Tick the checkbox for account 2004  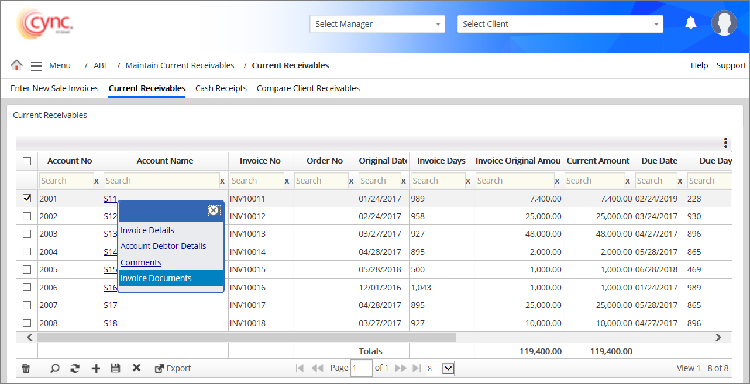coord(26,251)
